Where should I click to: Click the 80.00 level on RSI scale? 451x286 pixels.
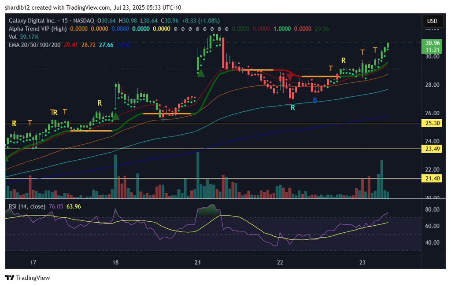pyautogui.click(x=433, y=209)
